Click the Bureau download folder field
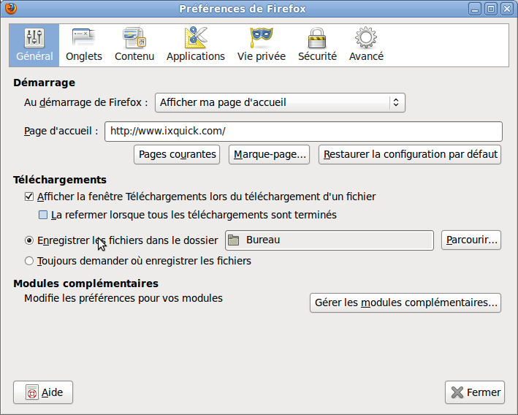The width and height of the screenshot is (518, 415). [x=330, y=240]
